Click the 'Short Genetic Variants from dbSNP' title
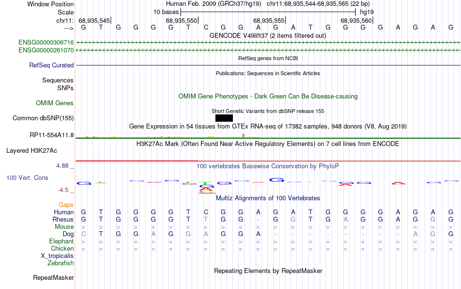The image size is (461, 289). pos(268,112)
